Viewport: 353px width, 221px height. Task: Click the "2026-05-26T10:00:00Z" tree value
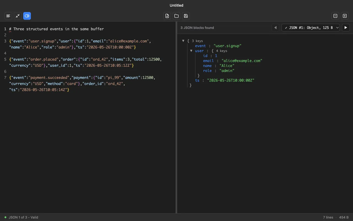click(231, 80)
